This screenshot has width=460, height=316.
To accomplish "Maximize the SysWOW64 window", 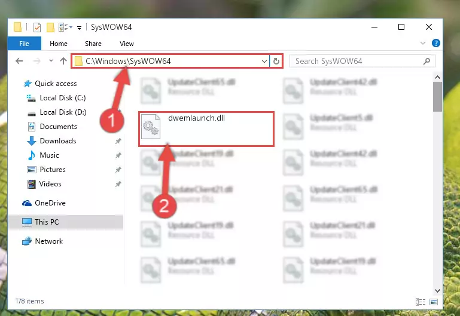I will point(401,27).
